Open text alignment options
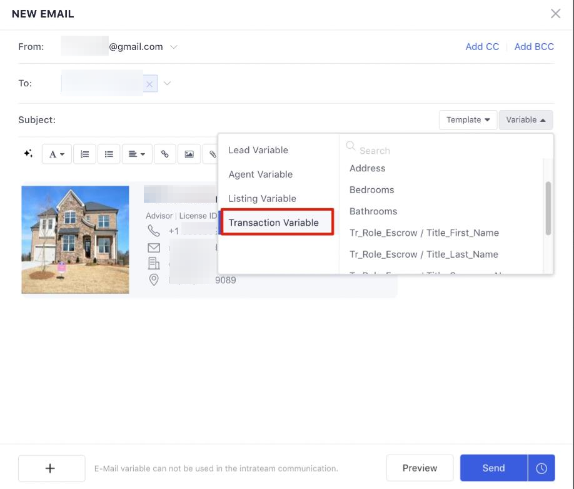This screenshot has height=489, width=574. (x=137, y=154)
